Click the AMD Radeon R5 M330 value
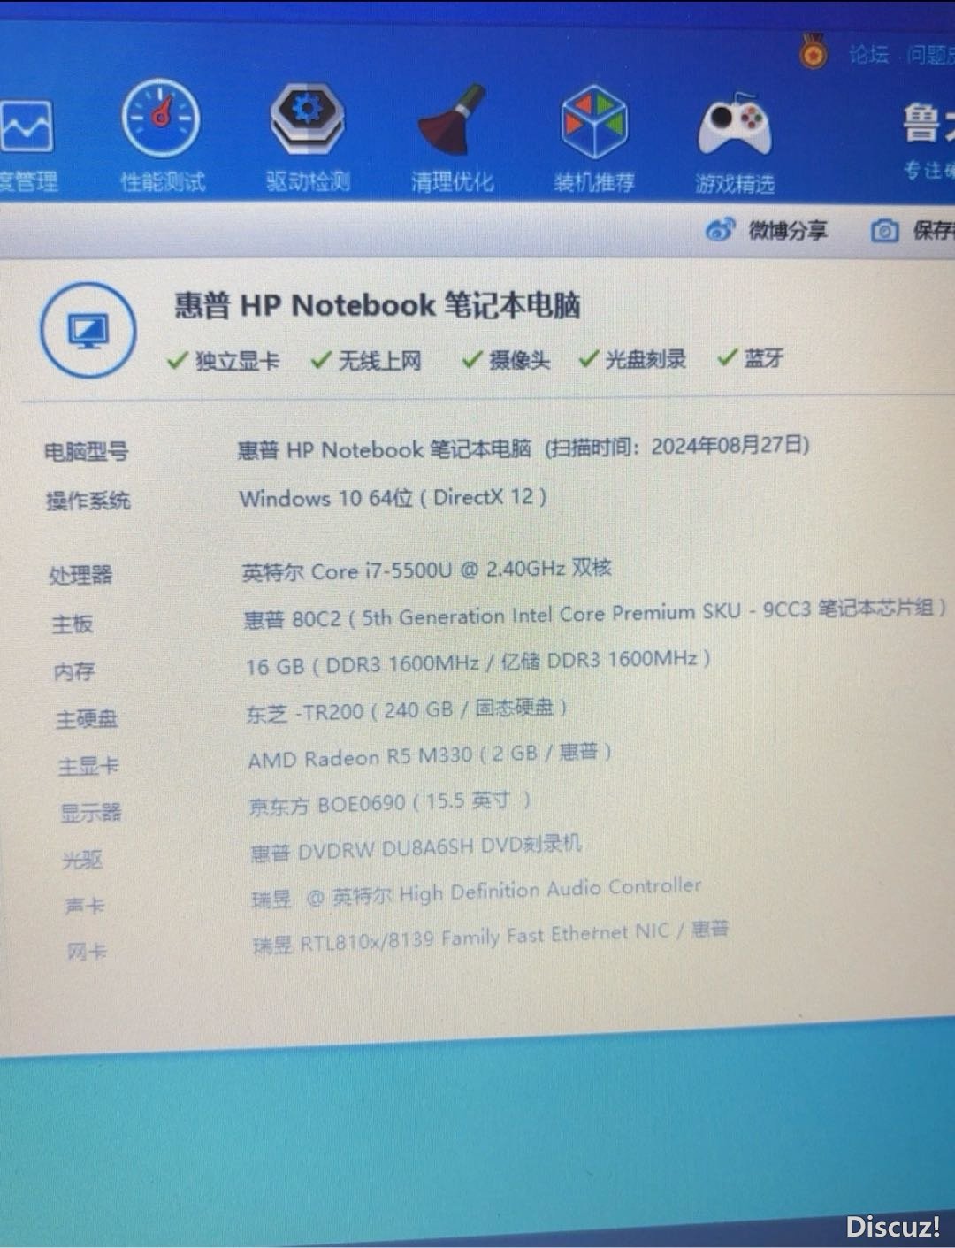The height and width of the screenshot is (1248, 955). pos(430,755)
